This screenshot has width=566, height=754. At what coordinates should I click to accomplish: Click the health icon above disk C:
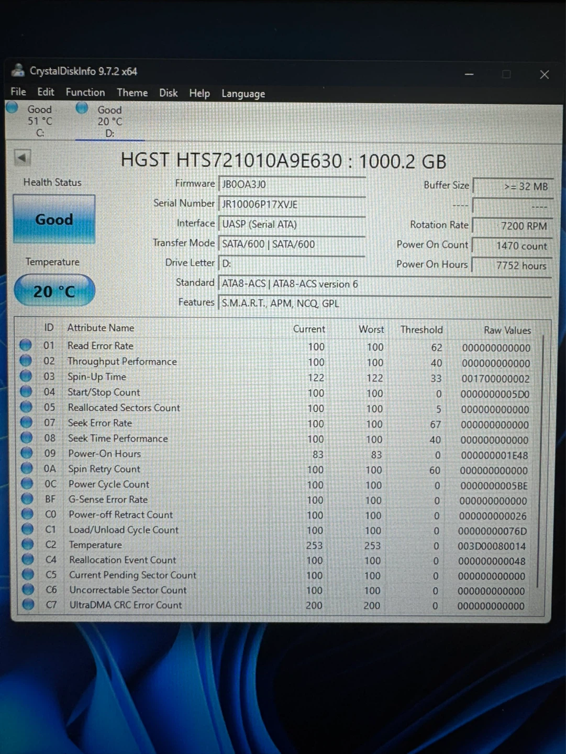[12, 107]
